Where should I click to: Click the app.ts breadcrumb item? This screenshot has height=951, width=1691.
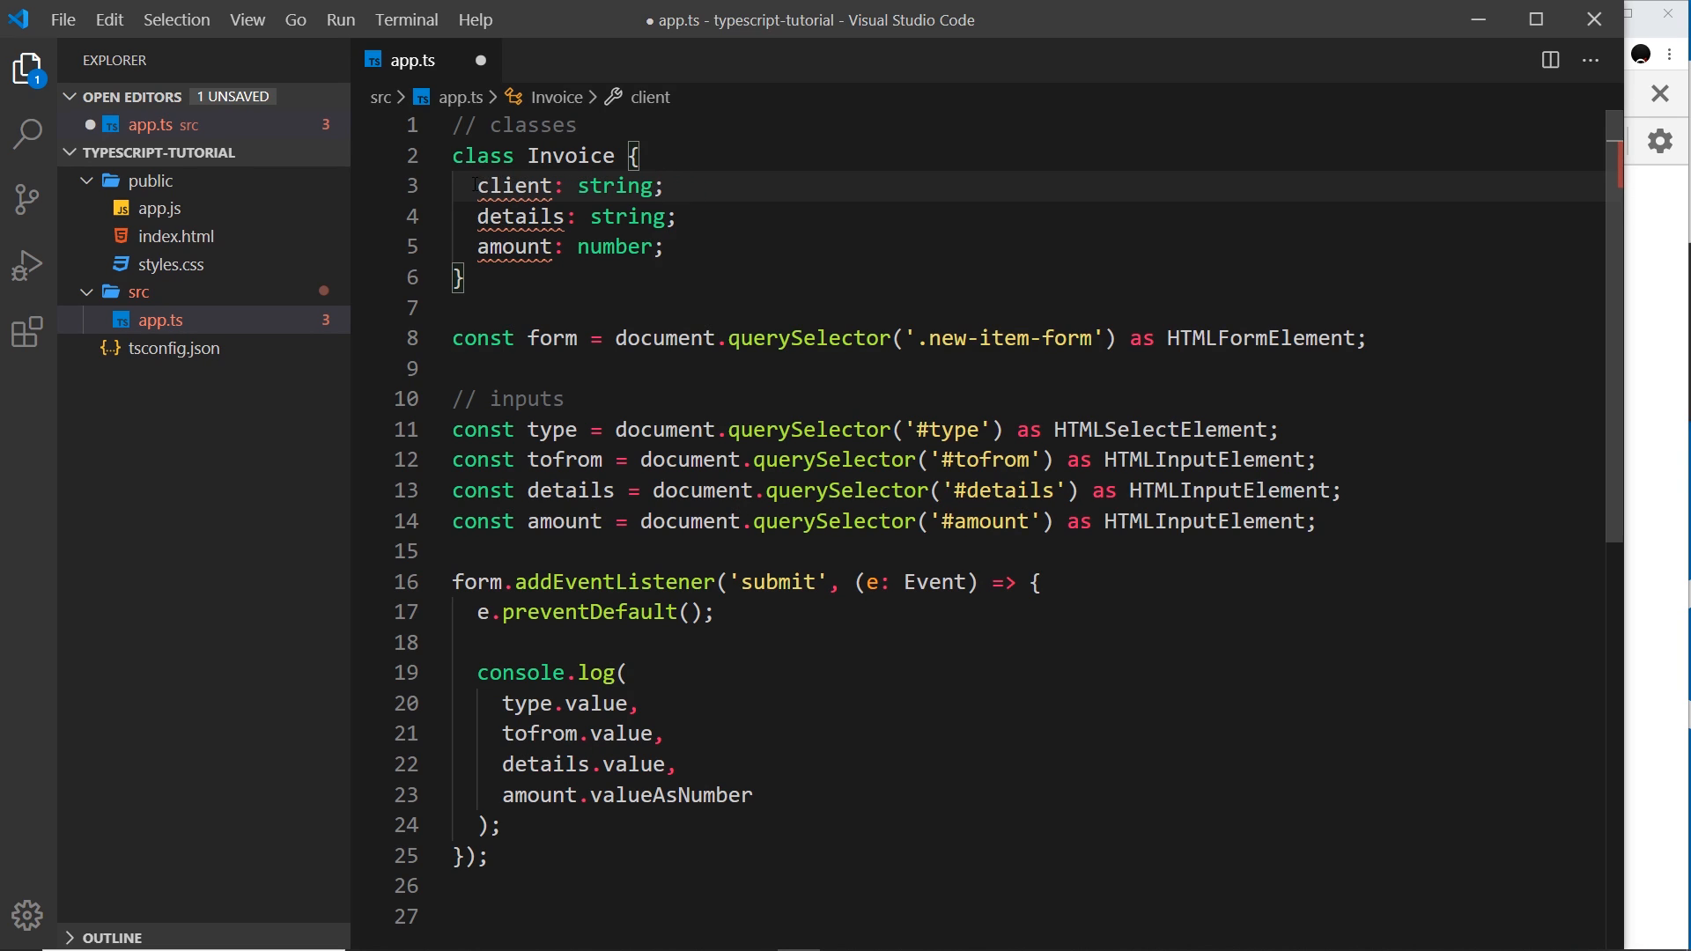pyautogui.click(x=461, y=97)
